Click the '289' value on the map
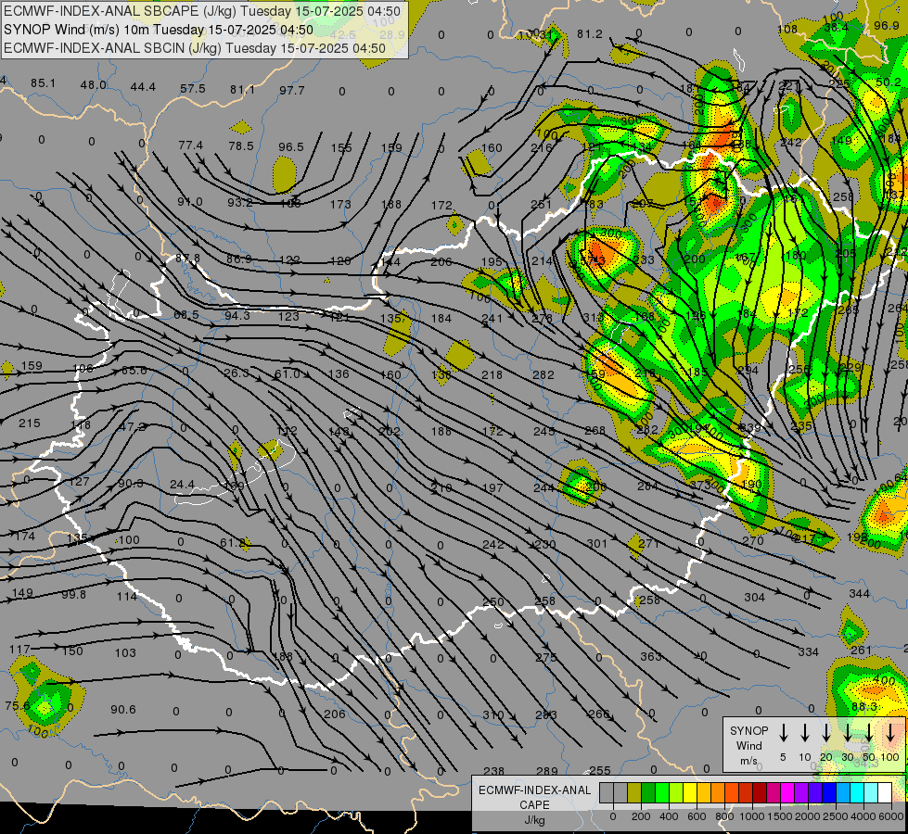 point(547,771)
